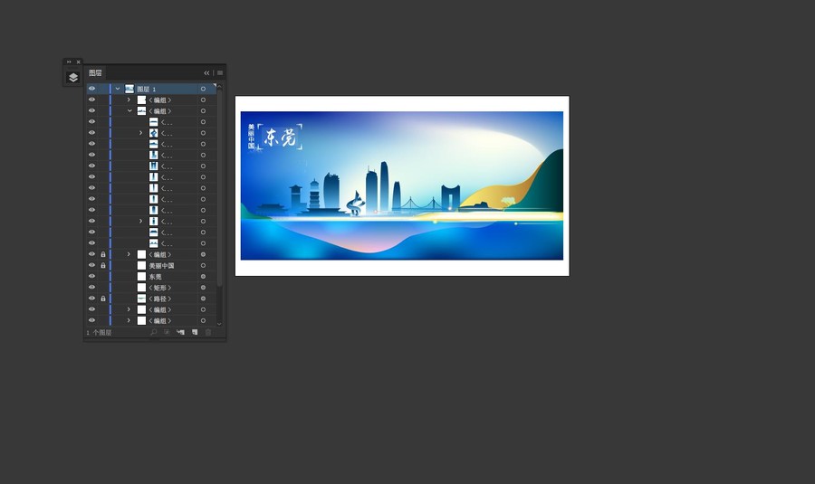Close the floating Layers dock
Image resolution: width=815 pixels, height=484 pixels.
[x=79, y=62]
